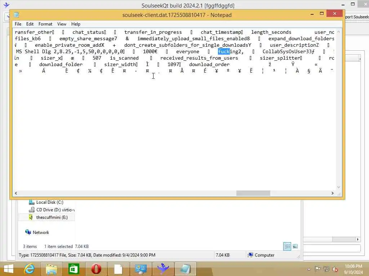Maximize the Notepad window
This screenshot has width=369, height=276.
pyautogui.click(x=322, y=14)
